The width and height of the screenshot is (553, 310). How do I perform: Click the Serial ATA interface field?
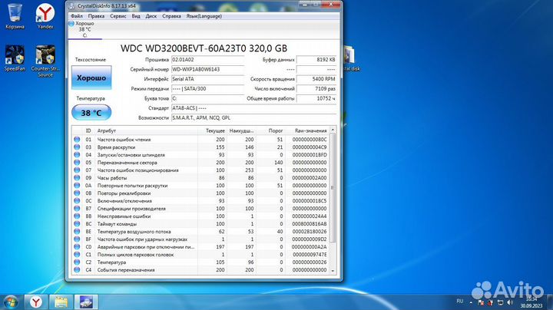pos(207,79)
